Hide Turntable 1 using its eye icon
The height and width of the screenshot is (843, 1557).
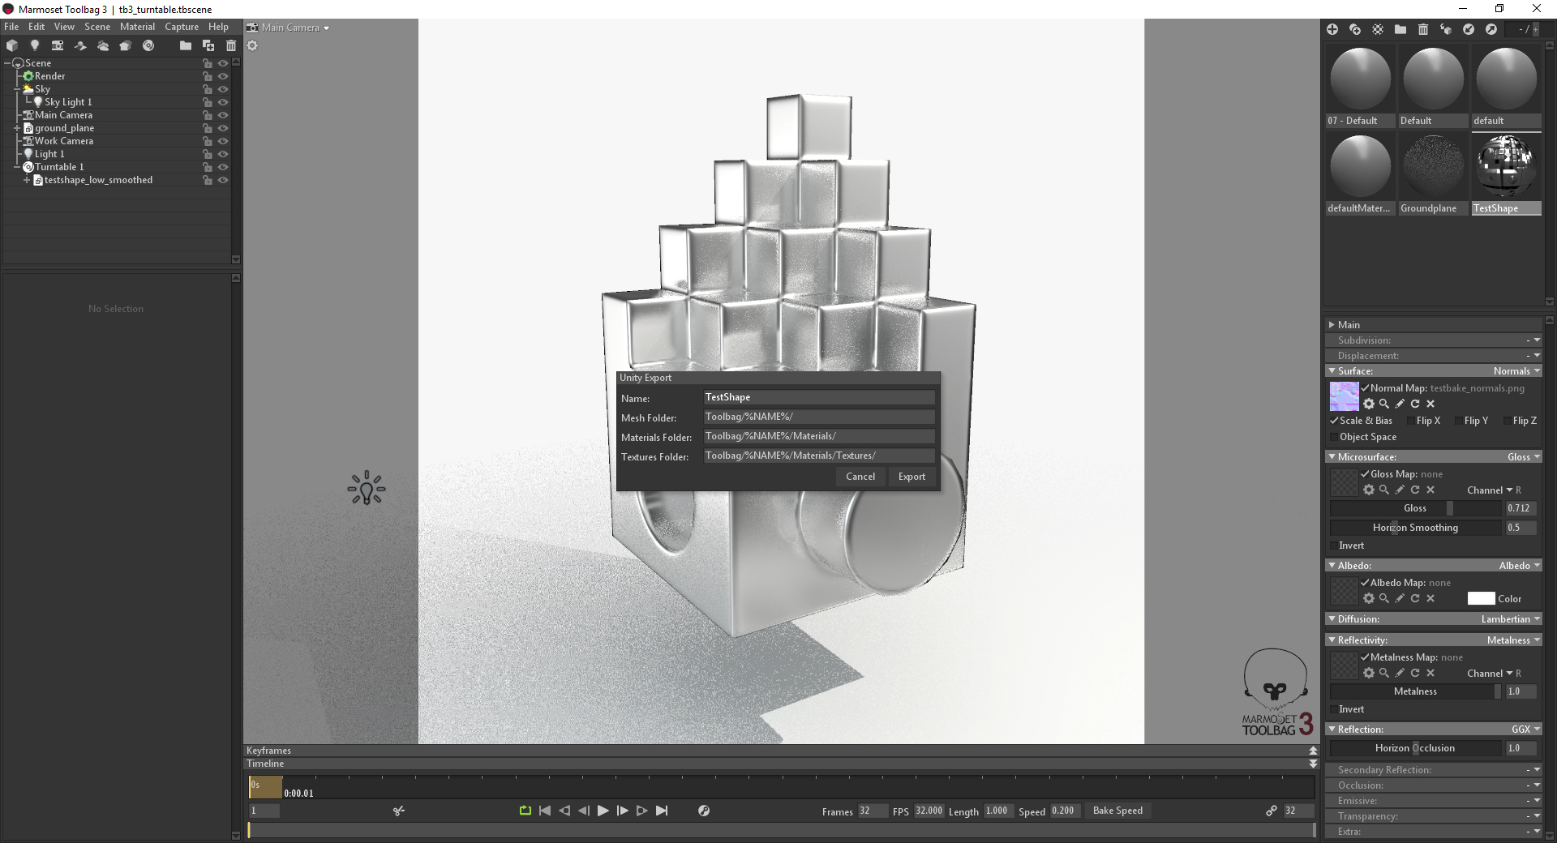pos(223,167)
